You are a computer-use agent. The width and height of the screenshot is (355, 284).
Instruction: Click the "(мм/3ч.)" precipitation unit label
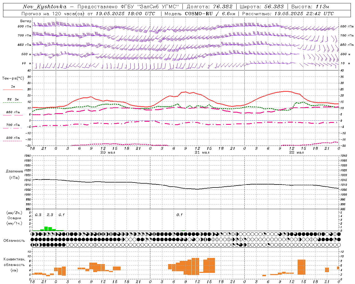click(14, 213)
